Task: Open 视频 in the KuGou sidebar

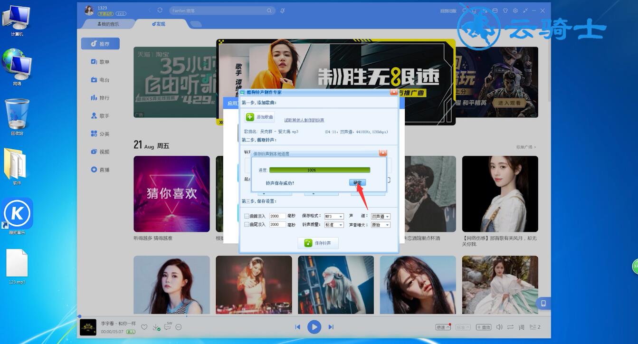Action: click(x=100, y=152)
